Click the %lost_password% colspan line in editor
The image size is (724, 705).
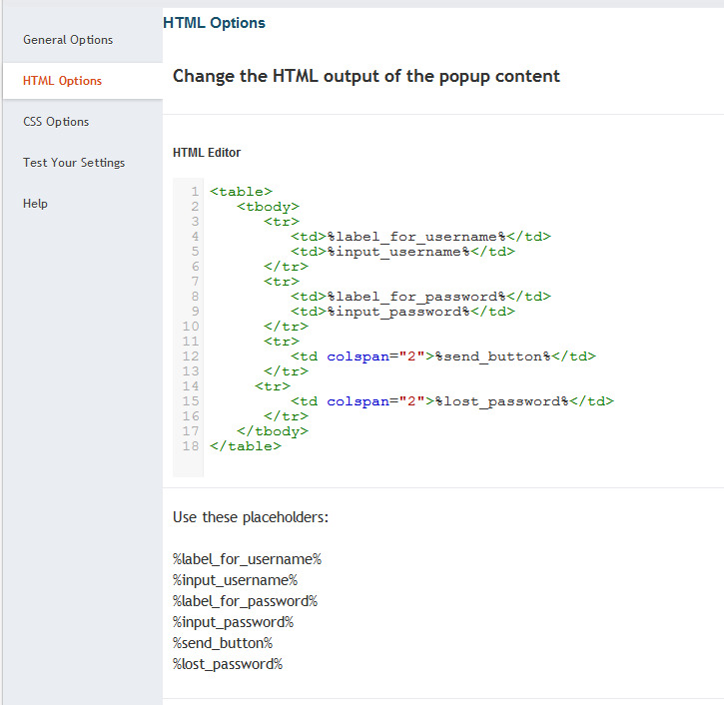(451, 400)
